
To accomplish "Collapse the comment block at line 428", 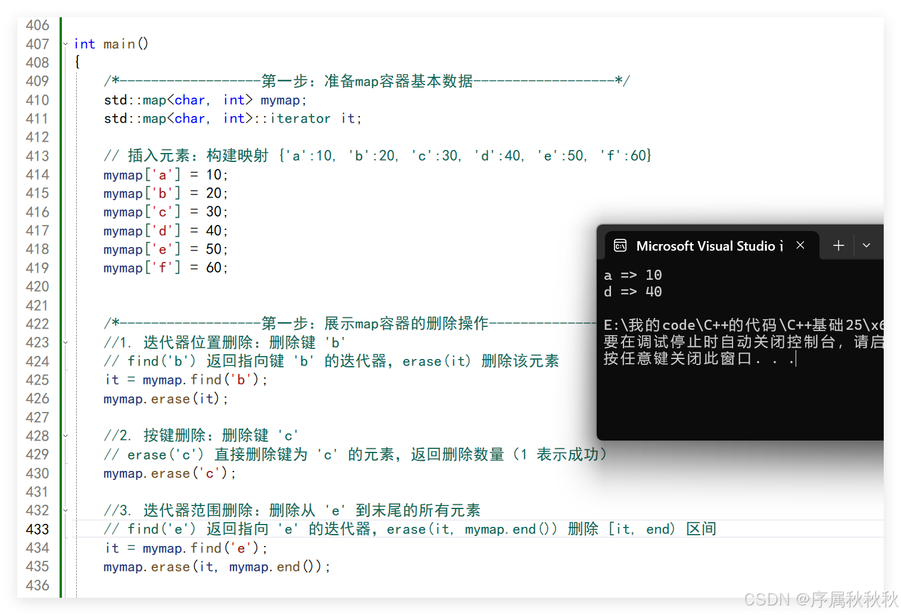I will click(66, 436).
